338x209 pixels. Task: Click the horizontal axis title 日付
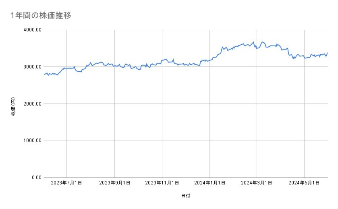point(186,196)
